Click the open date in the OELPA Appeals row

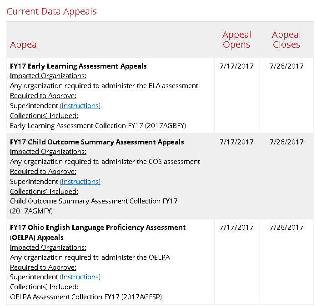236,228
